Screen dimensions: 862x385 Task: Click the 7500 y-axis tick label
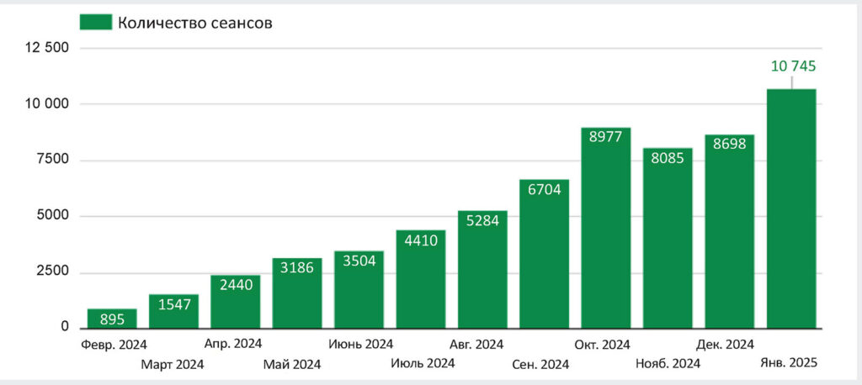coord(54,161)
